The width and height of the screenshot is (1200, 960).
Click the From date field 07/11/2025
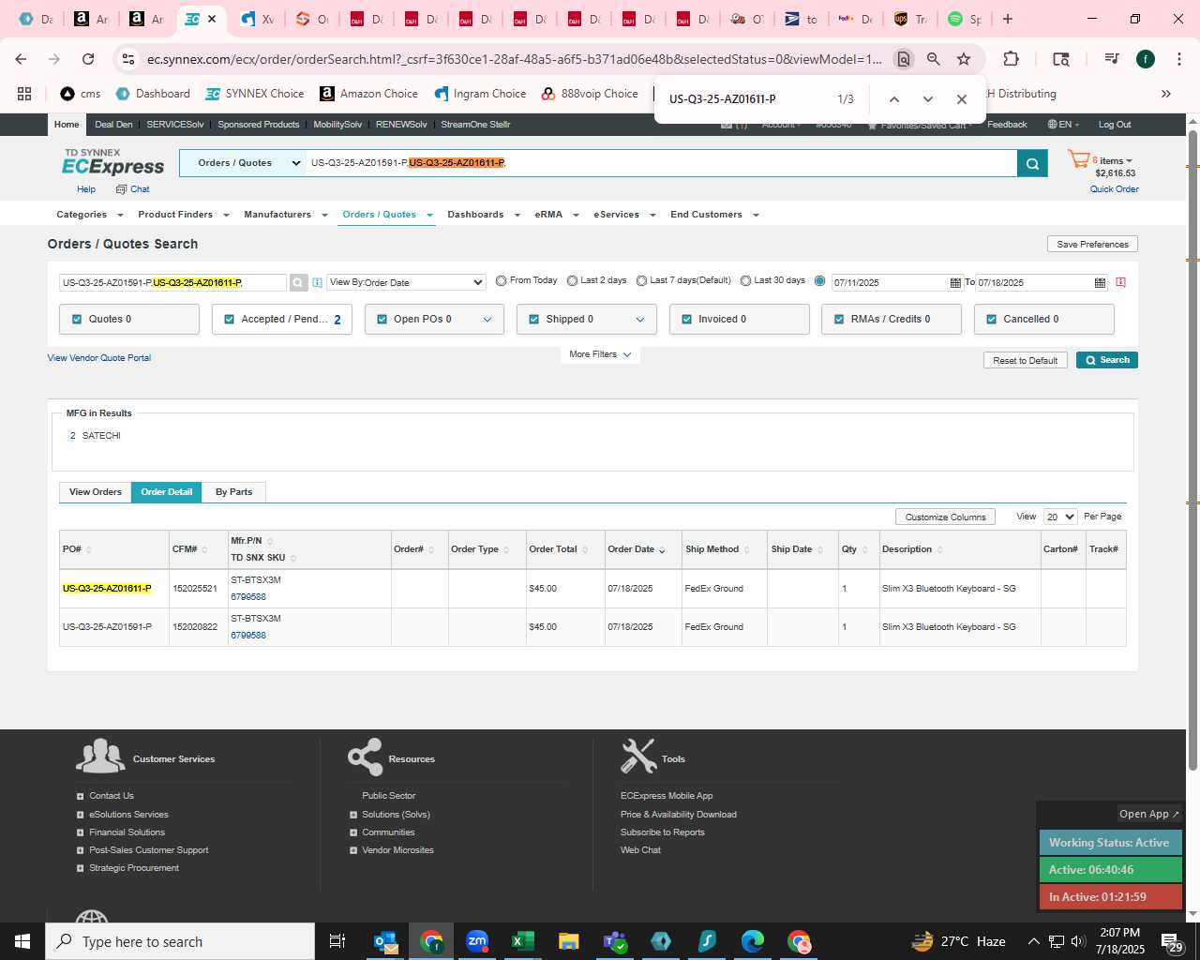point(890,282)
